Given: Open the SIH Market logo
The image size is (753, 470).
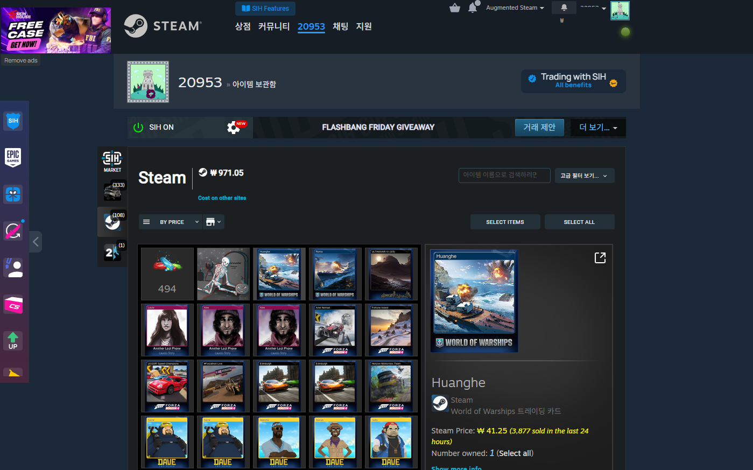Looking at the screenshot, I should click(x=112, y=161).
